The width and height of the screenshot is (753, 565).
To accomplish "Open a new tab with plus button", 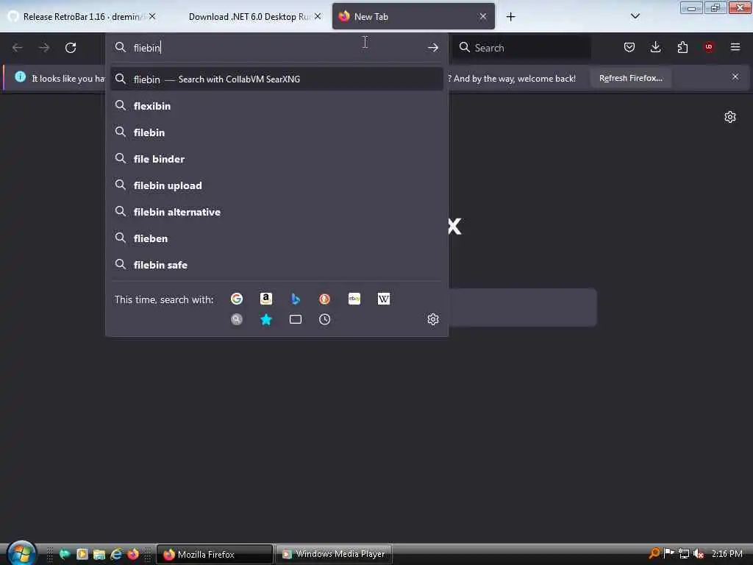I will pos(510,17).
